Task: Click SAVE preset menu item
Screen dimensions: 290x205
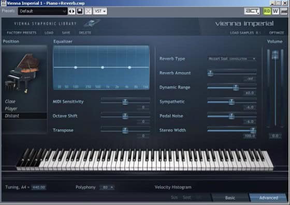Action: point(66,33)
